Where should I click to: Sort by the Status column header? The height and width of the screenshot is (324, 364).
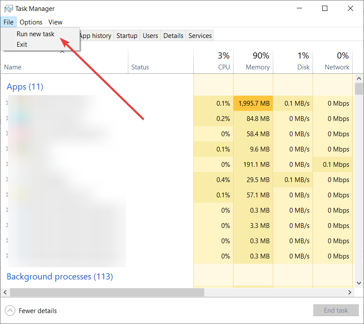[x=161, y=62]
